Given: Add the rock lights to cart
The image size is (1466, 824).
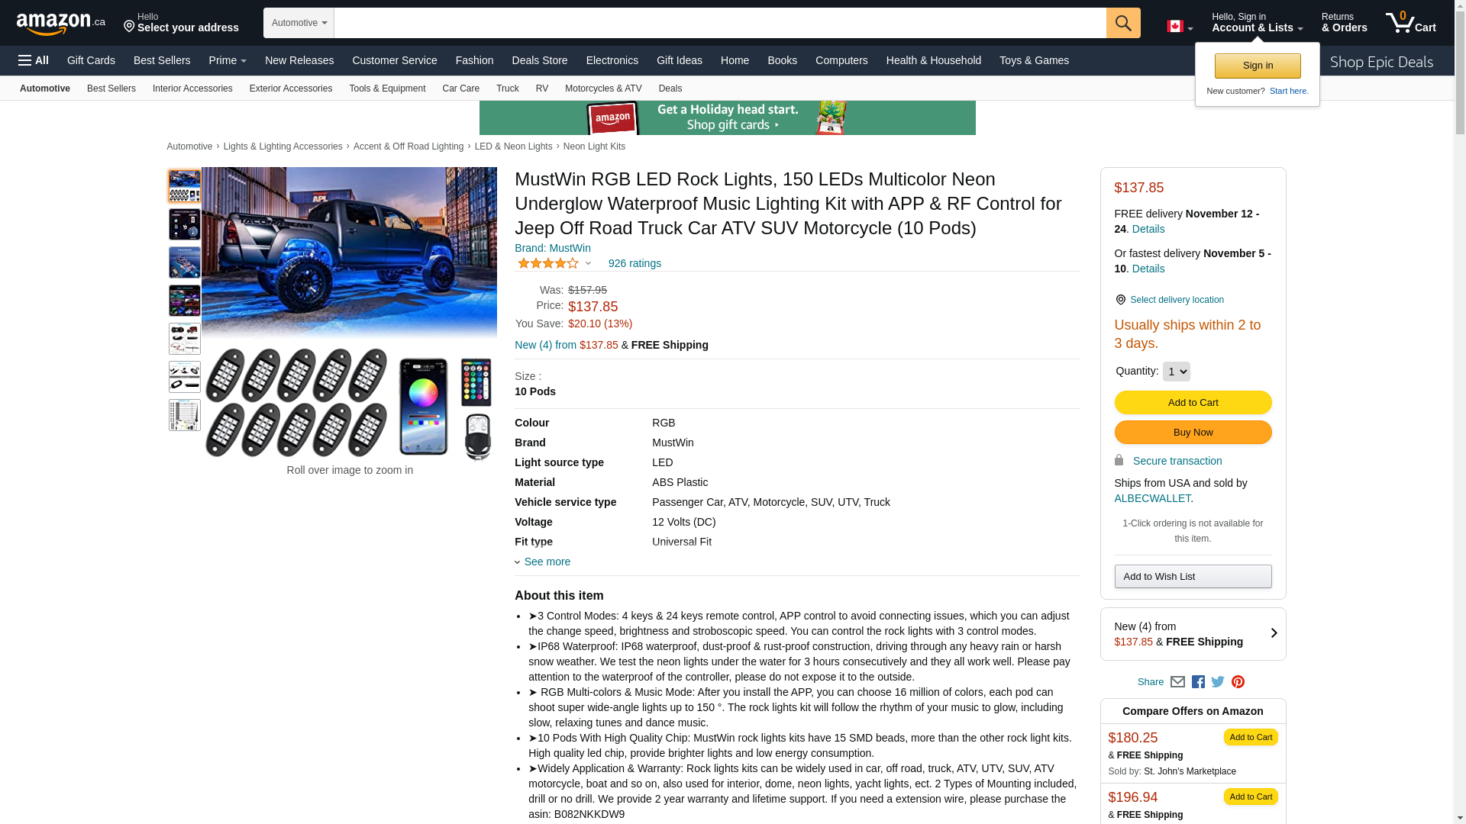Looking at the screenshot, I should pos(1193,403).
